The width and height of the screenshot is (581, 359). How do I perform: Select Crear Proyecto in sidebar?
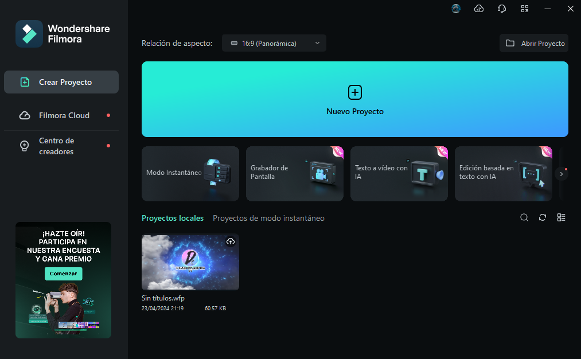[61, 82]
